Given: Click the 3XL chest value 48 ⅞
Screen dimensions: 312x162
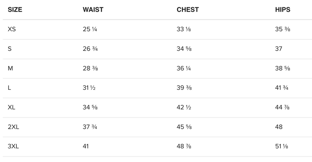Looking at the screenshot, I should [x=185, y=146].
